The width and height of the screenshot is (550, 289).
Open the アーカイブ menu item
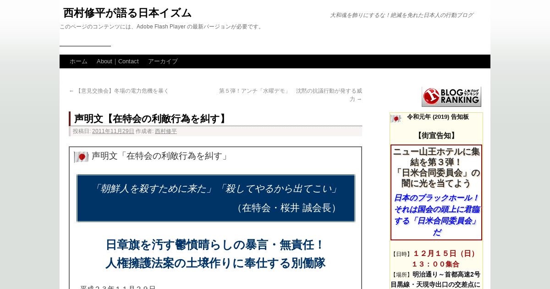(x=163, y=61)
